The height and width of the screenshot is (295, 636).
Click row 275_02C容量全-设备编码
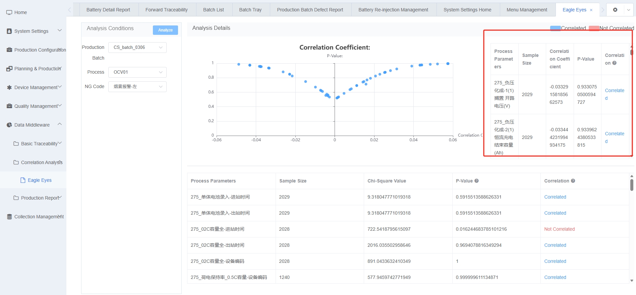coord(408,261)
